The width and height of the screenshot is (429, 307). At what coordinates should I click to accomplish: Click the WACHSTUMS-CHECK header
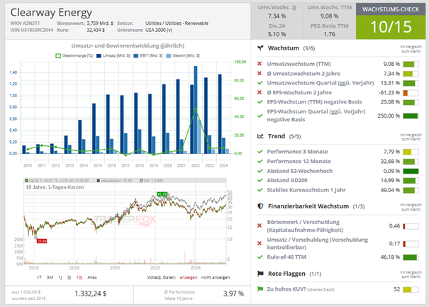(391, 9)
